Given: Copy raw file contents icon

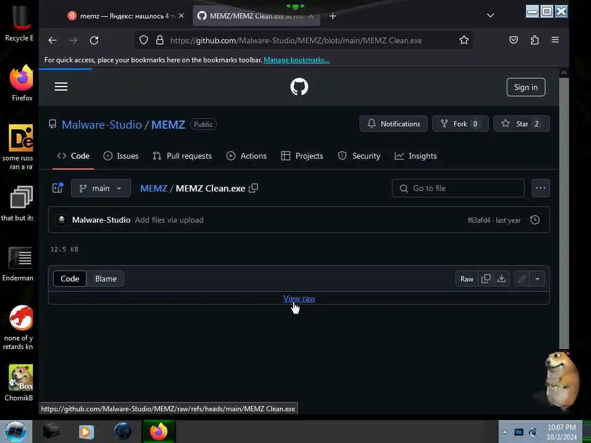Looking at the screenshot, I should (486, 279).
